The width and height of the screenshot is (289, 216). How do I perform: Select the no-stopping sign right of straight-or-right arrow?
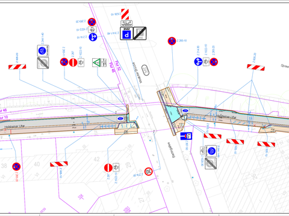coord(214,62)
